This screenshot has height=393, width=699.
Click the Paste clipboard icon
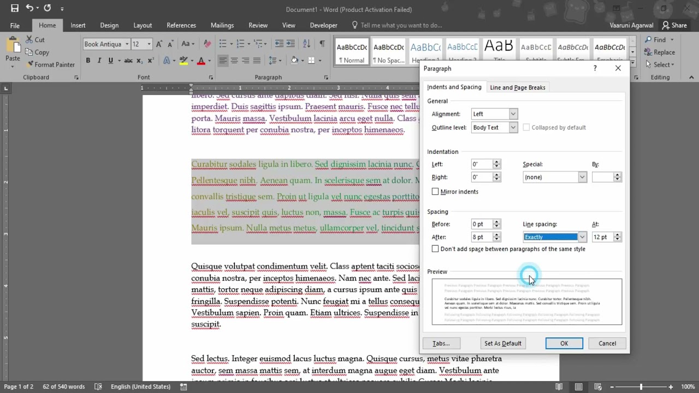pyautogui.click(x=13, y=46)
